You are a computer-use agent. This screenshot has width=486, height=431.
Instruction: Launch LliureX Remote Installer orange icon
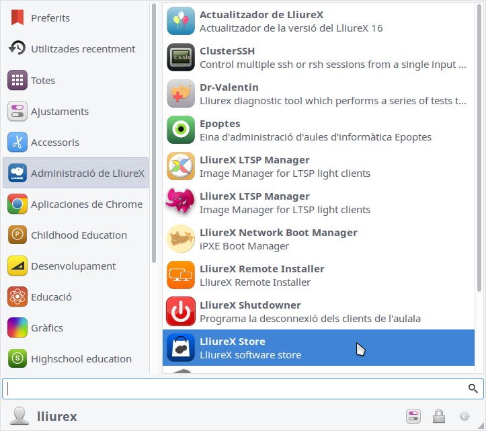tap(180, 275)
